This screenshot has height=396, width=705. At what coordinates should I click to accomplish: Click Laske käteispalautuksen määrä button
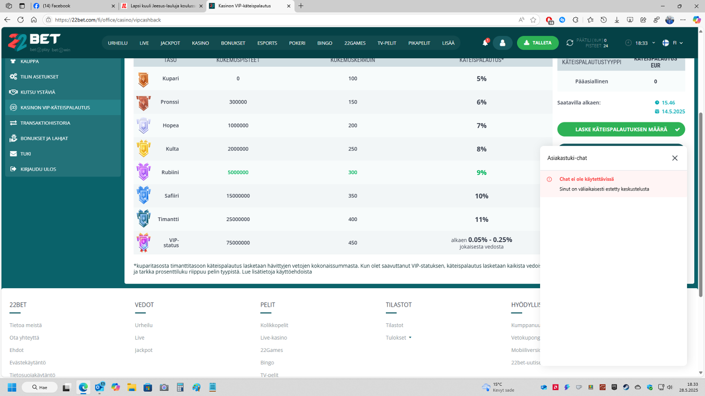[620, 129]
